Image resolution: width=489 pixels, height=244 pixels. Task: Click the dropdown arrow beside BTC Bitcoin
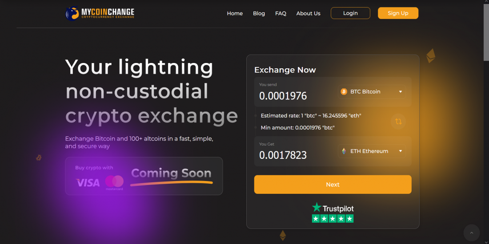pos(401,92)
